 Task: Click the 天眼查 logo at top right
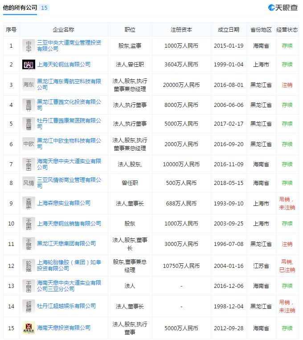coord(283,8)
